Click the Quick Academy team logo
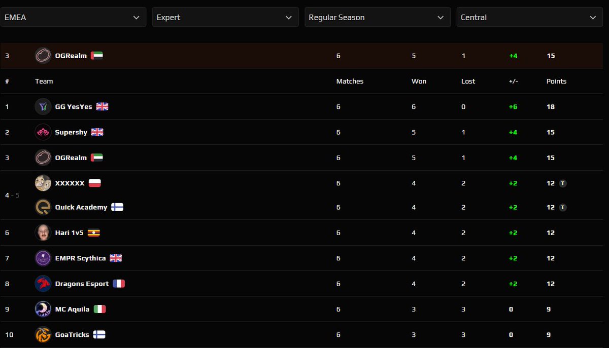 point(43,207)
